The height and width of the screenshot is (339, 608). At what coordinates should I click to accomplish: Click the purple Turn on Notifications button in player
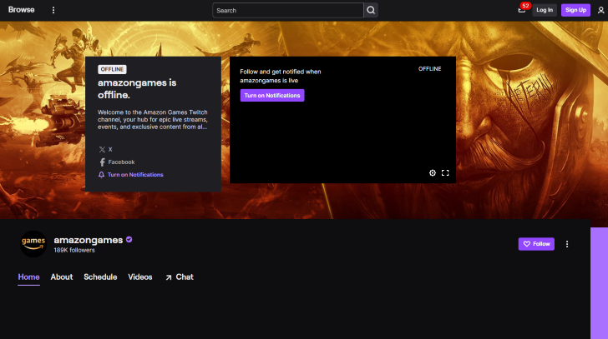tap(272, 96)
